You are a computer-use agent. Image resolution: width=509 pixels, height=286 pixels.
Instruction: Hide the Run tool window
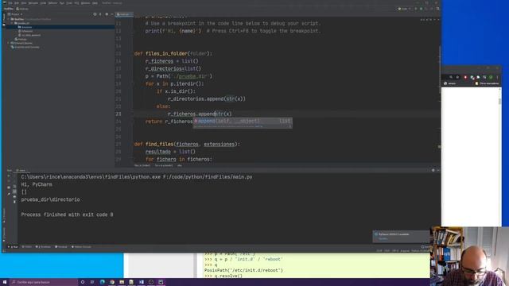438,170
